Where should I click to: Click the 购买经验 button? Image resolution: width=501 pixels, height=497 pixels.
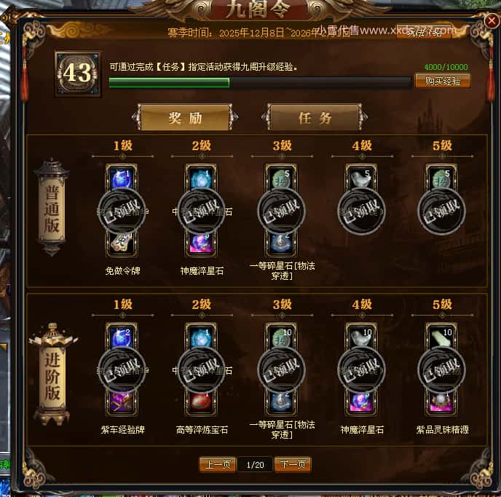point(443,81)
